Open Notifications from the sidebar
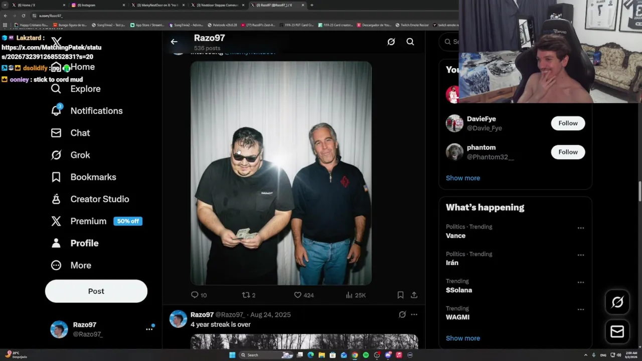 coord(87,111)
